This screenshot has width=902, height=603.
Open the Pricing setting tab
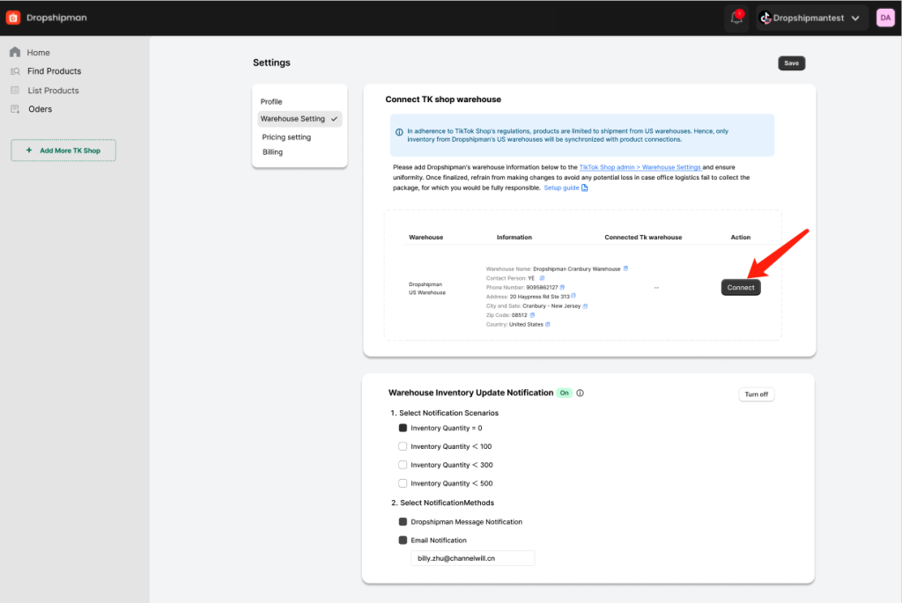point(286,136)
